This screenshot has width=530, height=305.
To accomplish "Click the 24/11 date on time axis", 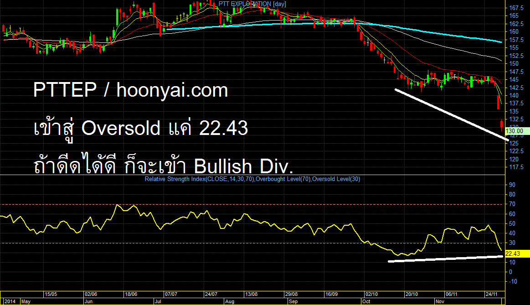I will [491, 294].
